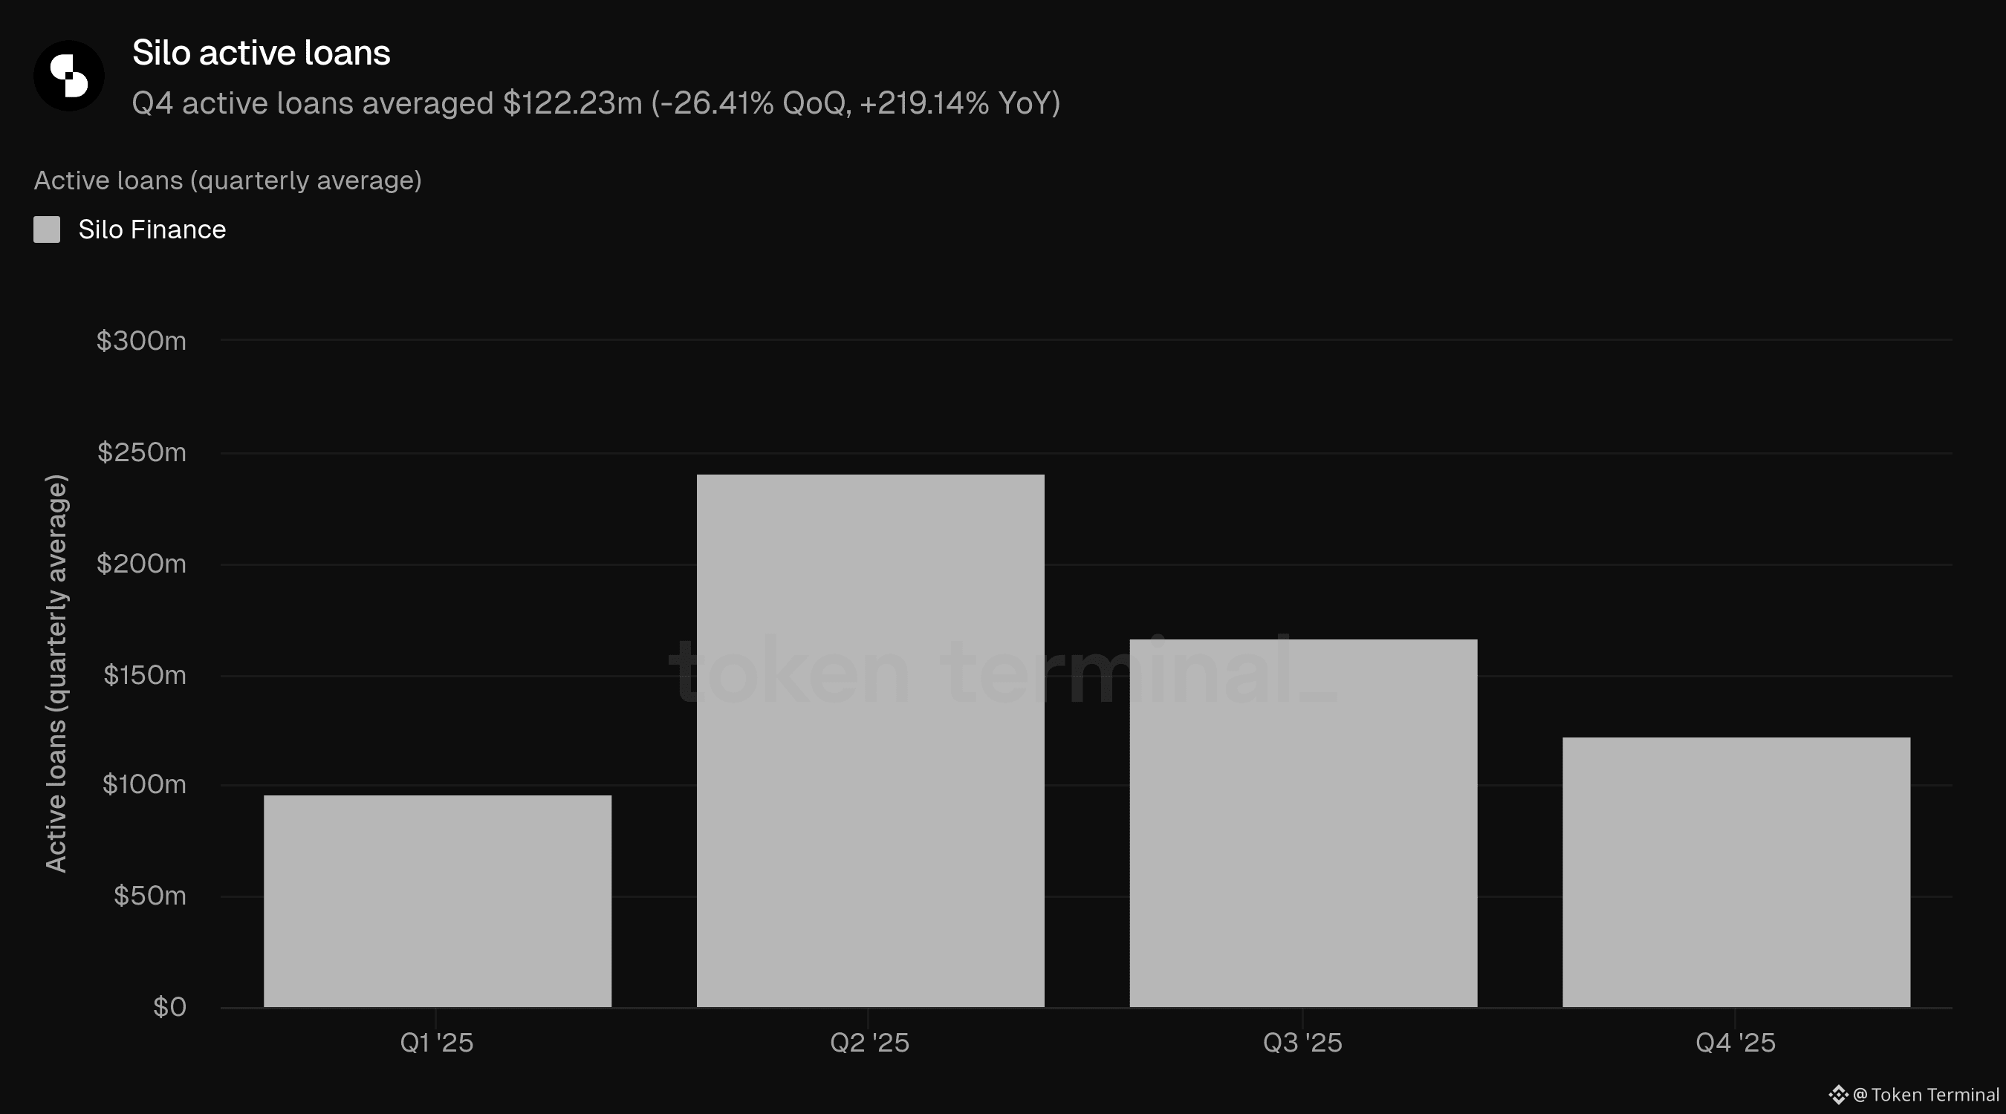The width and height of the screenshot is (2006, 1114).
Task: Toggle the Silo Finance legend label
Action: [x=152, y=229]
